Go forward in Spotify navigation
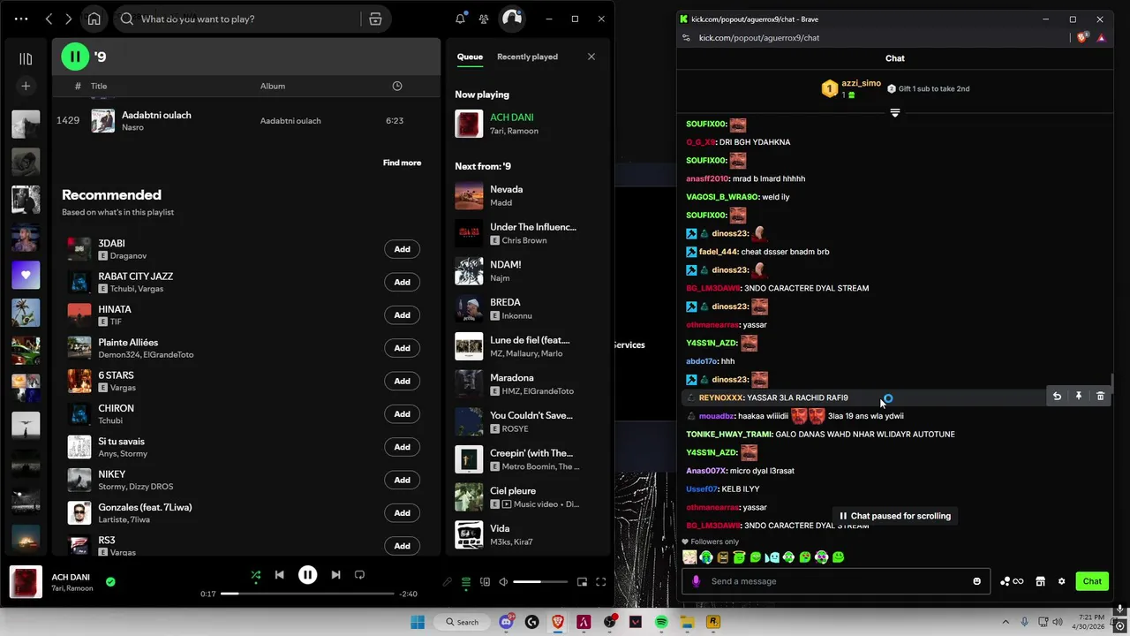Image resolution: width=1130 pixels, height=636 pixels. point(71,19)
